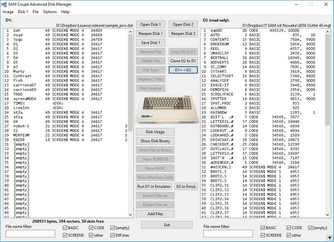Toggle D1 CODE filter checkbox
This screenshot has height=242, width=334.
[x=96, y=228]
